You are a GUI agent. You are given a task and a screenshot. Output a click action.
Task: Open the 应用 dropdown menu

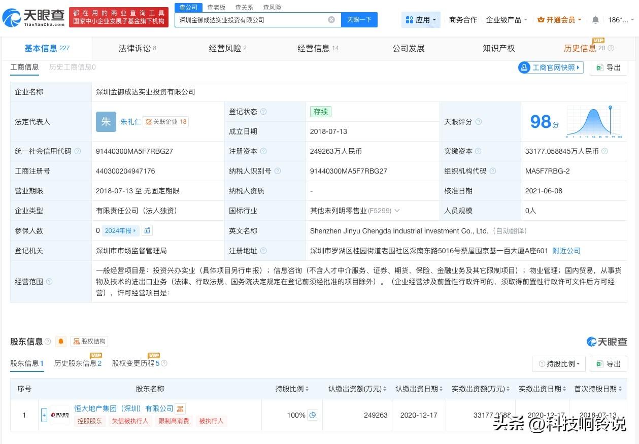pyautogui.click(x=421, y=20)
